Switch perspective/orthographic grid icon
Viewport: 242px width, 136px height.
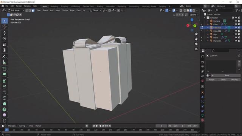196,49
